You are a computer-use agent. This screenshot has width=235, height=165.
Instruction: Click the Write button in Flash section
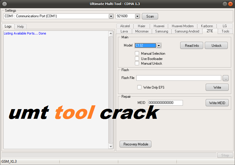(x=217, y=87)
